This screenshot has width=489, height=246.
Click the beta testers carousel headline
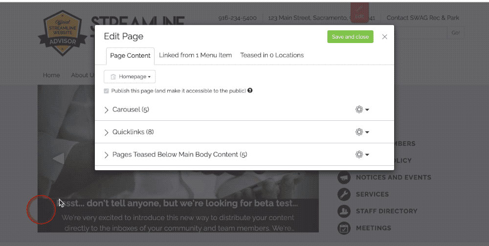[178, 203]
